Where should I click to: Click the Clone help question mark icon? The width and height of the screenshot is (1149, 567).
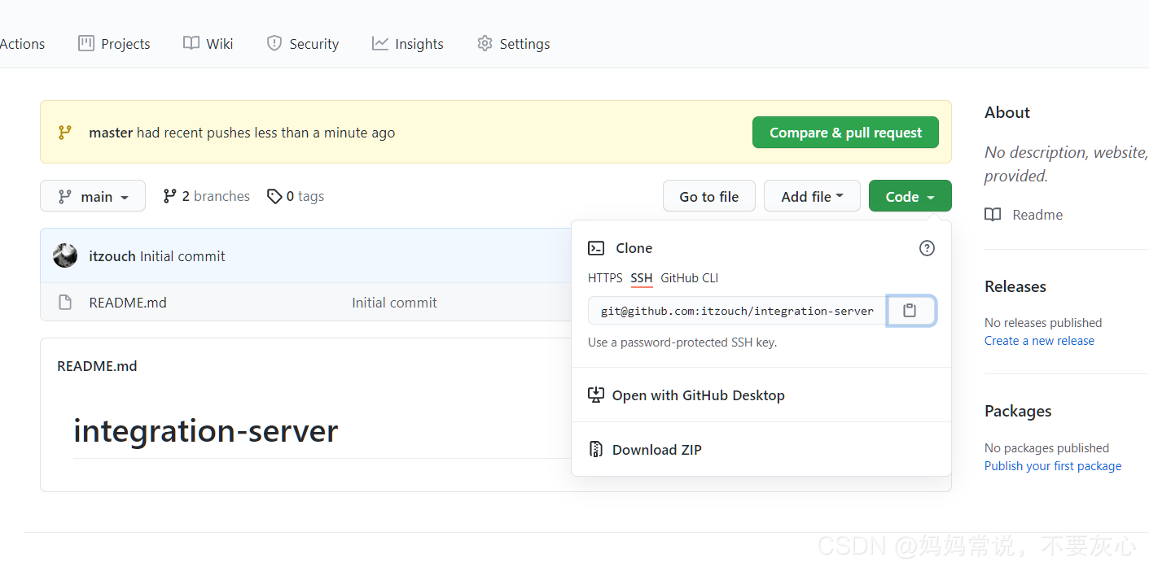[x=926, y=248]
